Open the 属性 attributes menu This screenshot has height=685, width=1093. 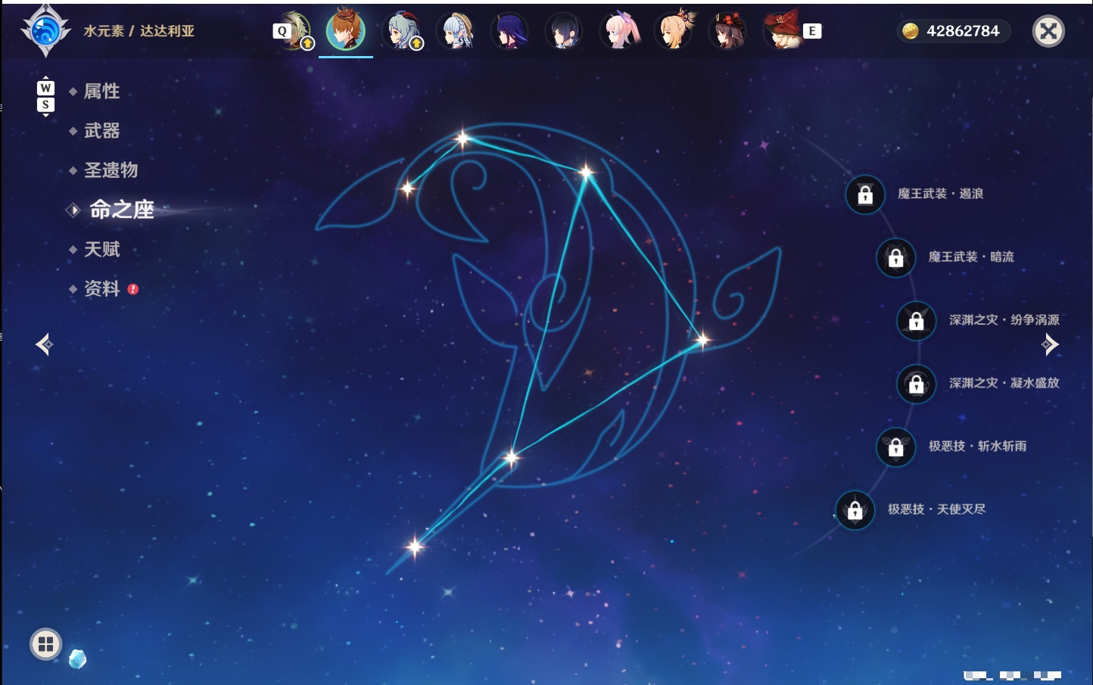(101, 92)
